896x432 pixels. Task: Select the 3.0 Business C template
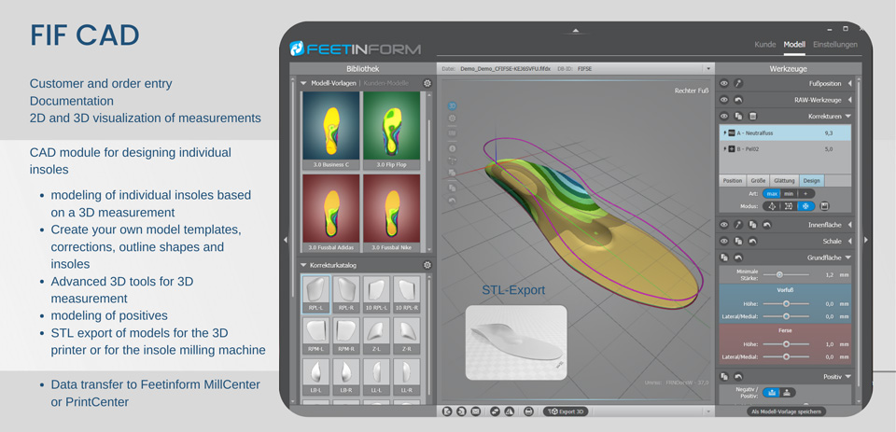click(330, 131)
